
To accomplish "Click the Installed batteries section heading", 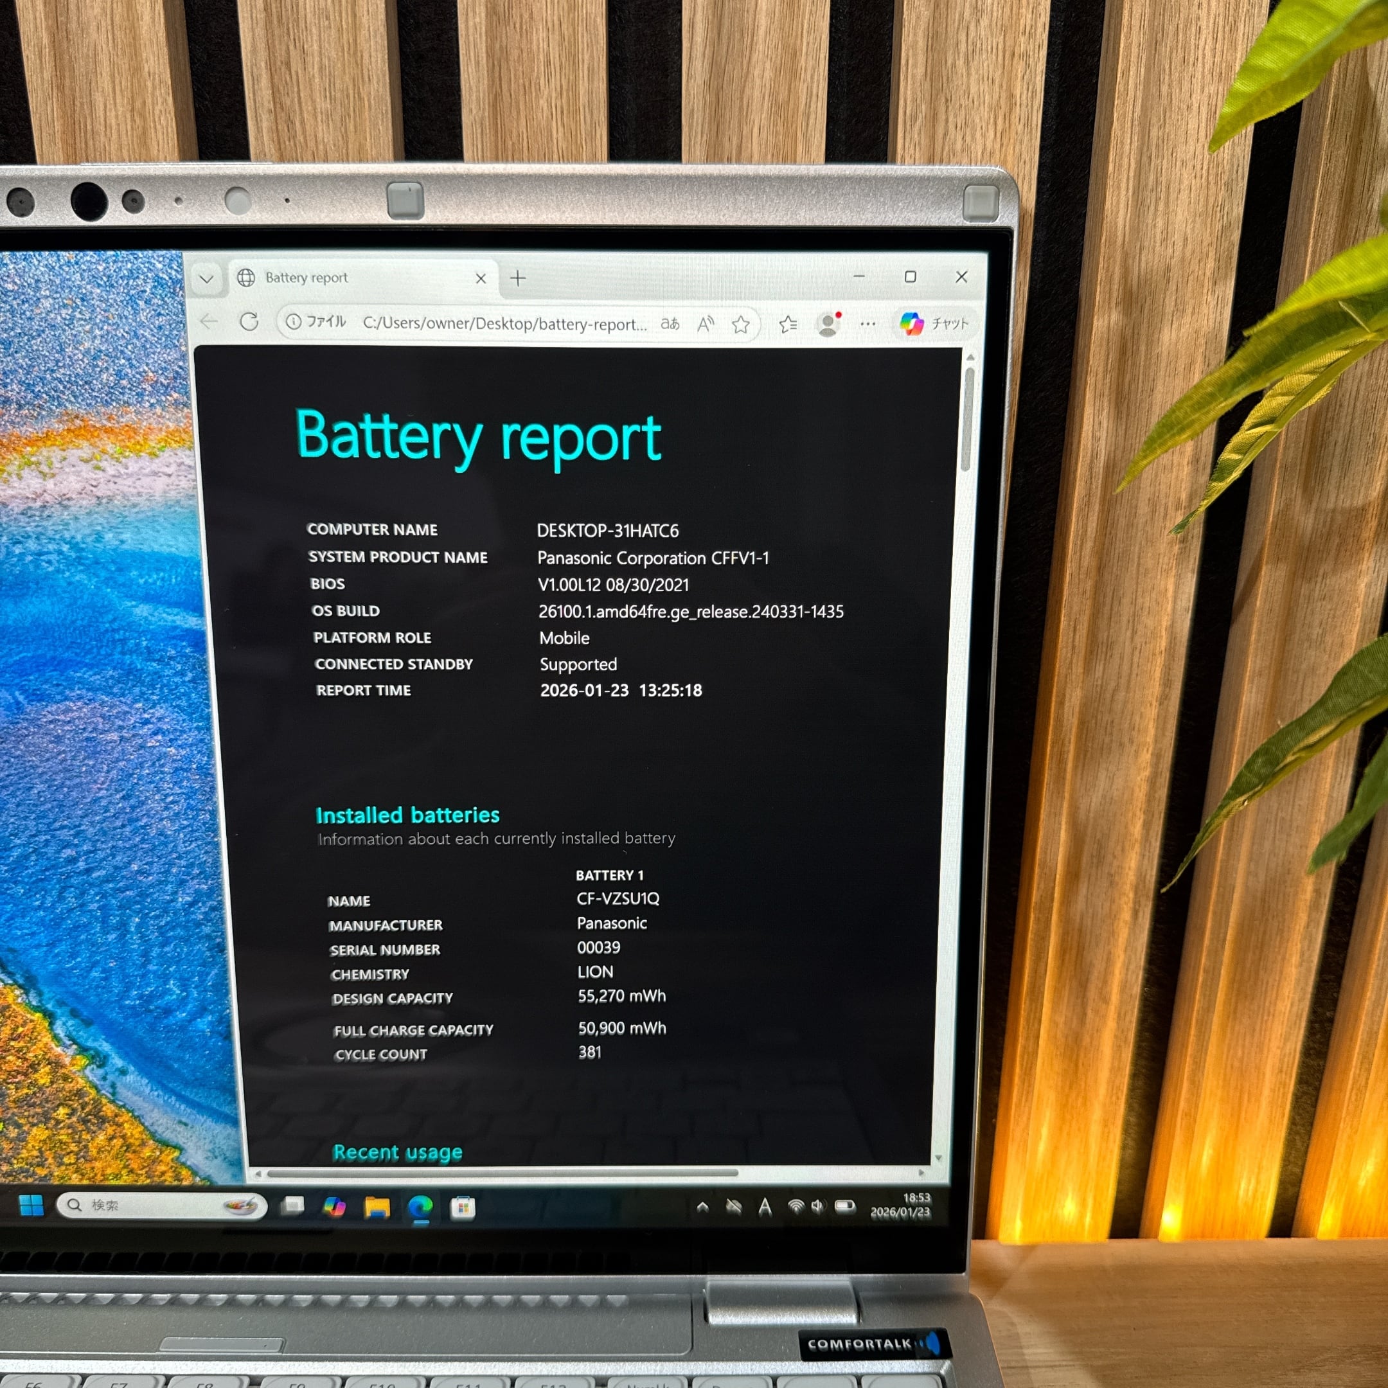I will [x=408, y=815].
